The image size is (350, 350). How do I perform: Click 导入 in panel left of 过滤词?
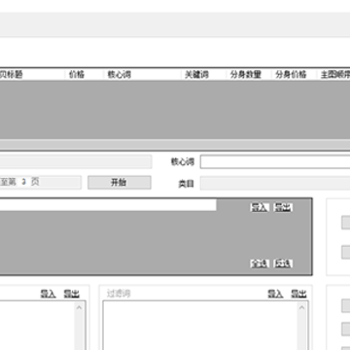coord(48,294)
